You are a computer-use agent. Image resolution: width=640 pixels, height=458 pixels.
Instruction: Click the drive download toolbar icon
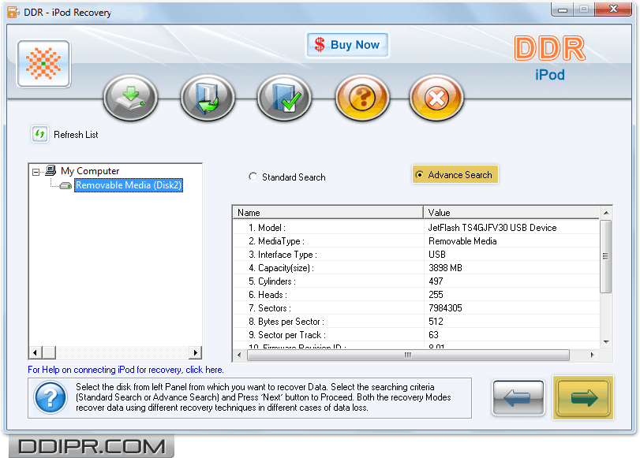pyautogui.click(x=131, y=98)
